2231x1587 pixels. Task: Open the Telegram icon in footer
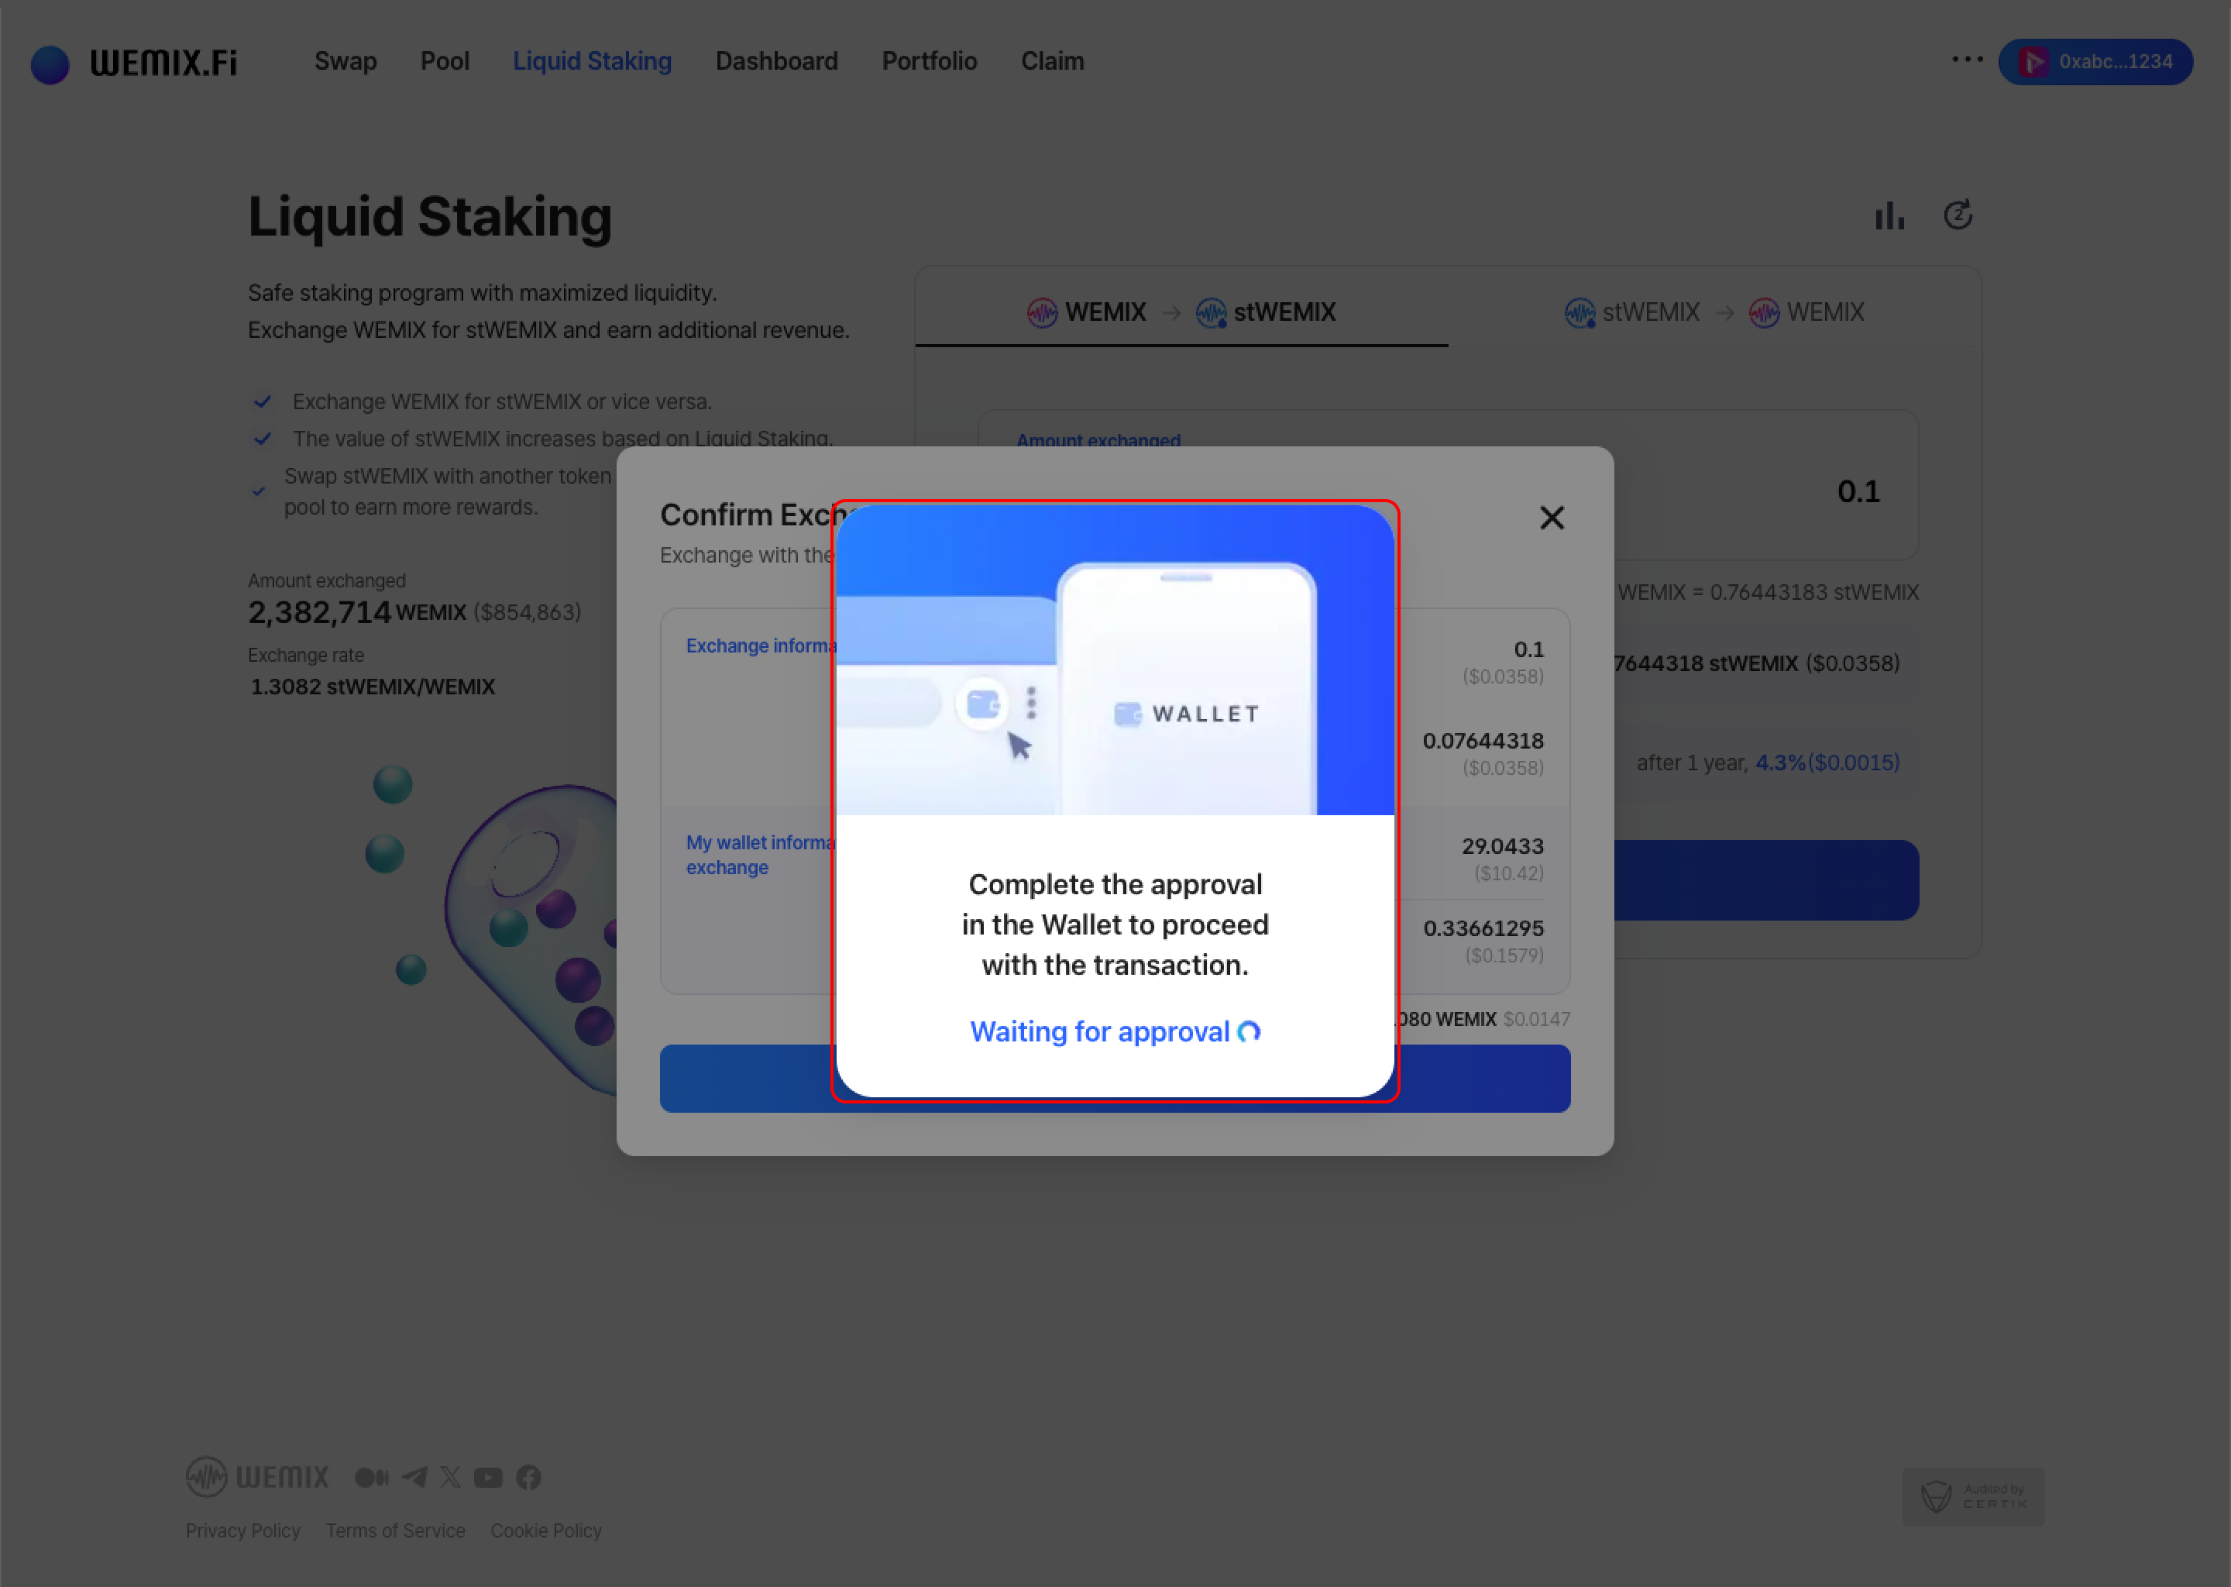414,1478
